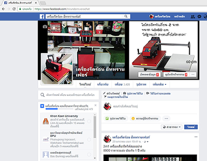
Task: Select the Khon Kaen University radio button
Action: tap(89, 121)
